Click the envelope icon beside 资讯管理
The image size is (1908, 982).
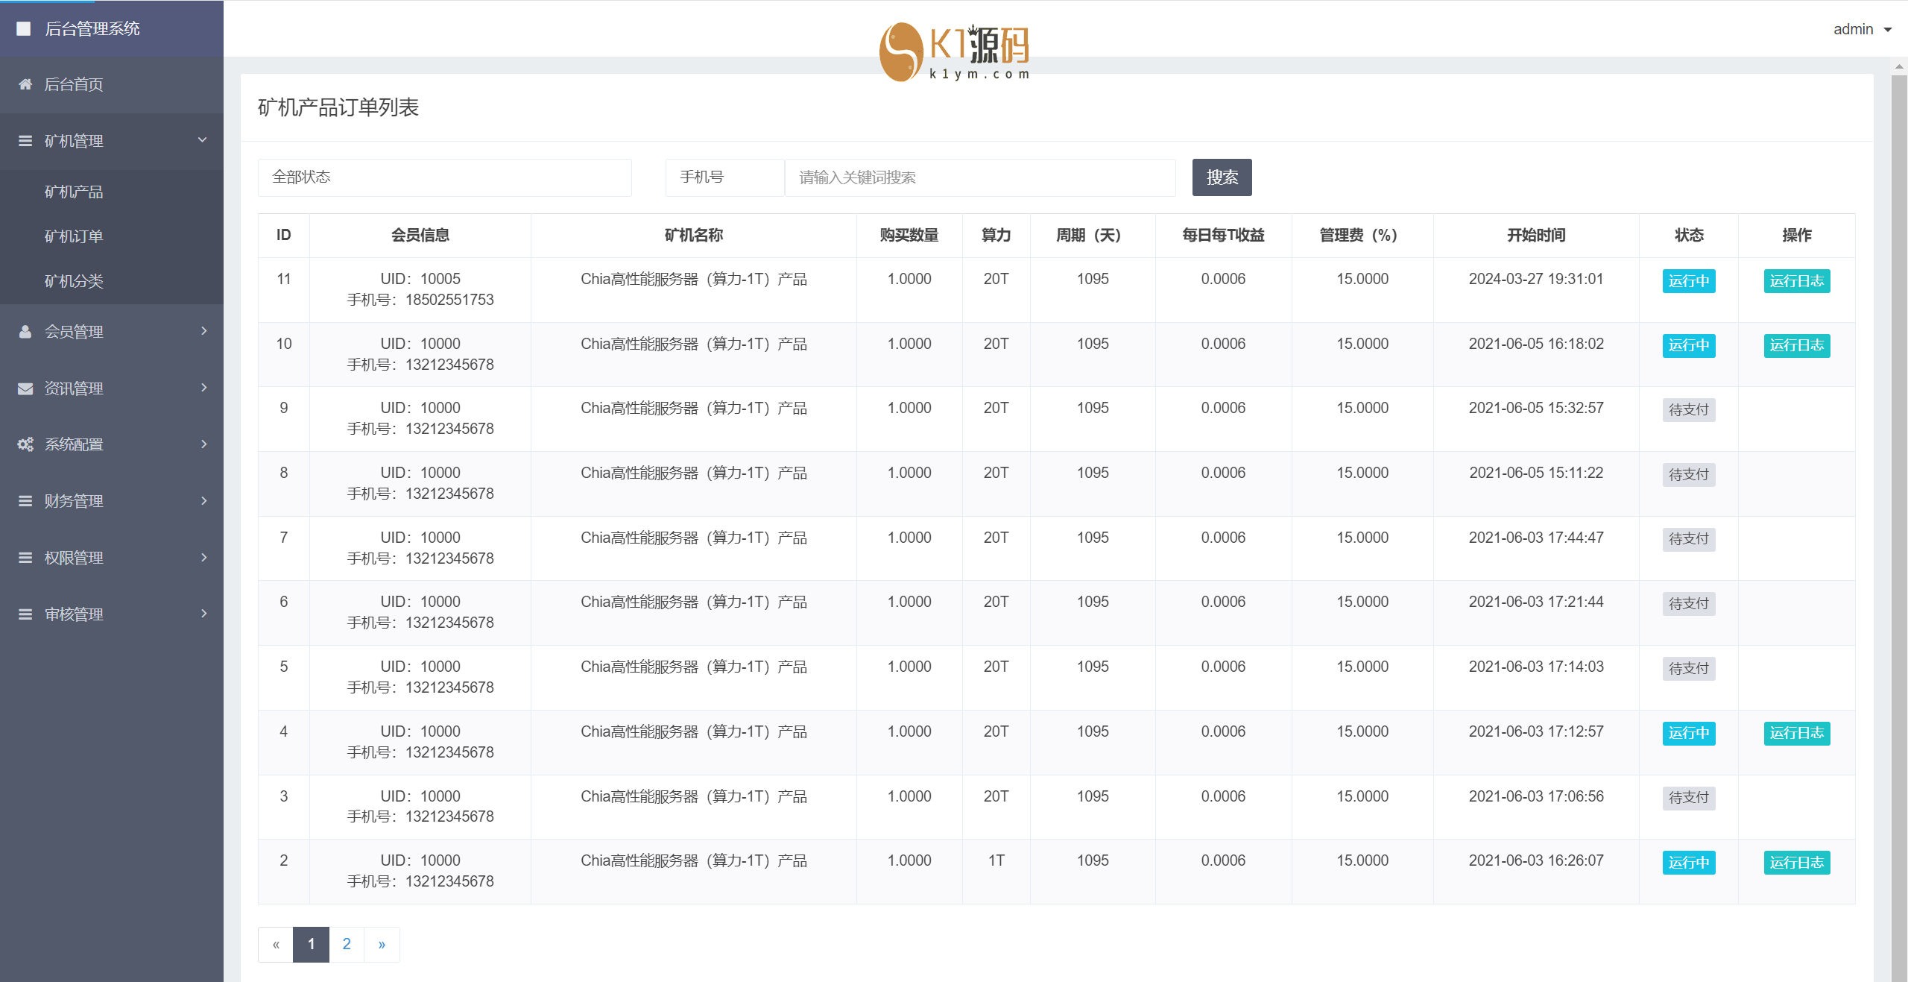(25, 388)
